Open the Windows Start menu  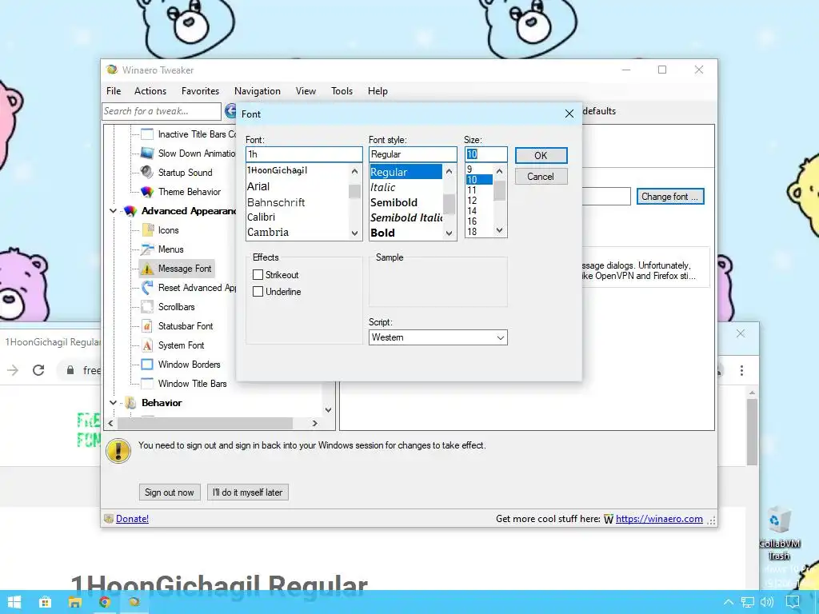point(14,603)
